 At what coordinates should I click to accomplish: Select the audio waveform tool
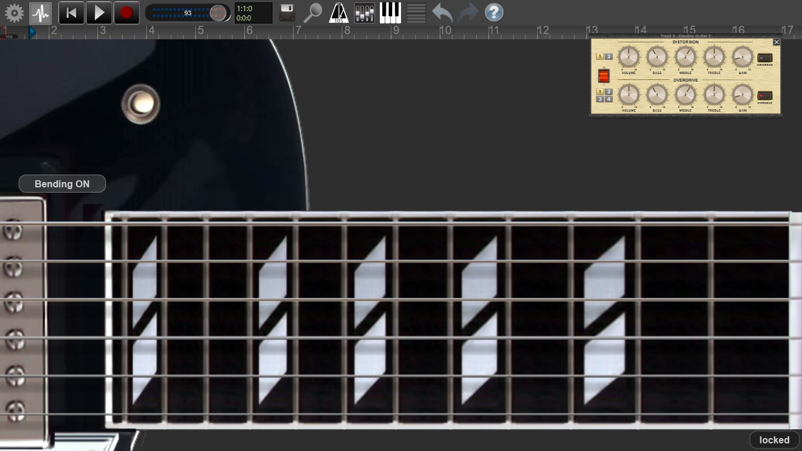41,12
